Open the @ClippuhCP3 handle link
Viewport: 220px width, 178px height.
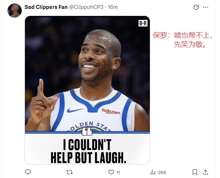click(x=86, y=7)
